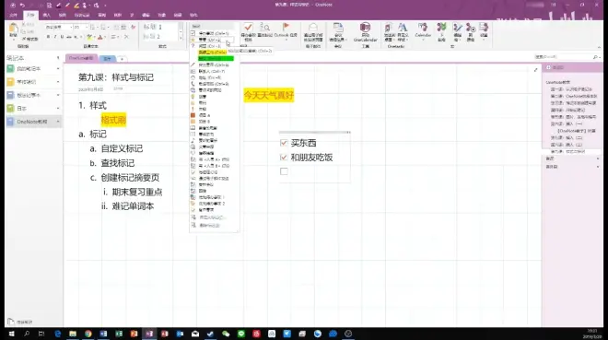Screen dimensions: 608x340
Task: Tick the empty to-do checkbox
Action: 284,171
